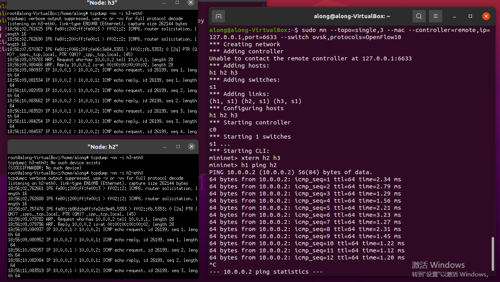The height and width of the screenshot is (282, 500).
Task: Click "(SIOCGIFHWADDR: No such device)" line
Action: [x=45, y=168]
